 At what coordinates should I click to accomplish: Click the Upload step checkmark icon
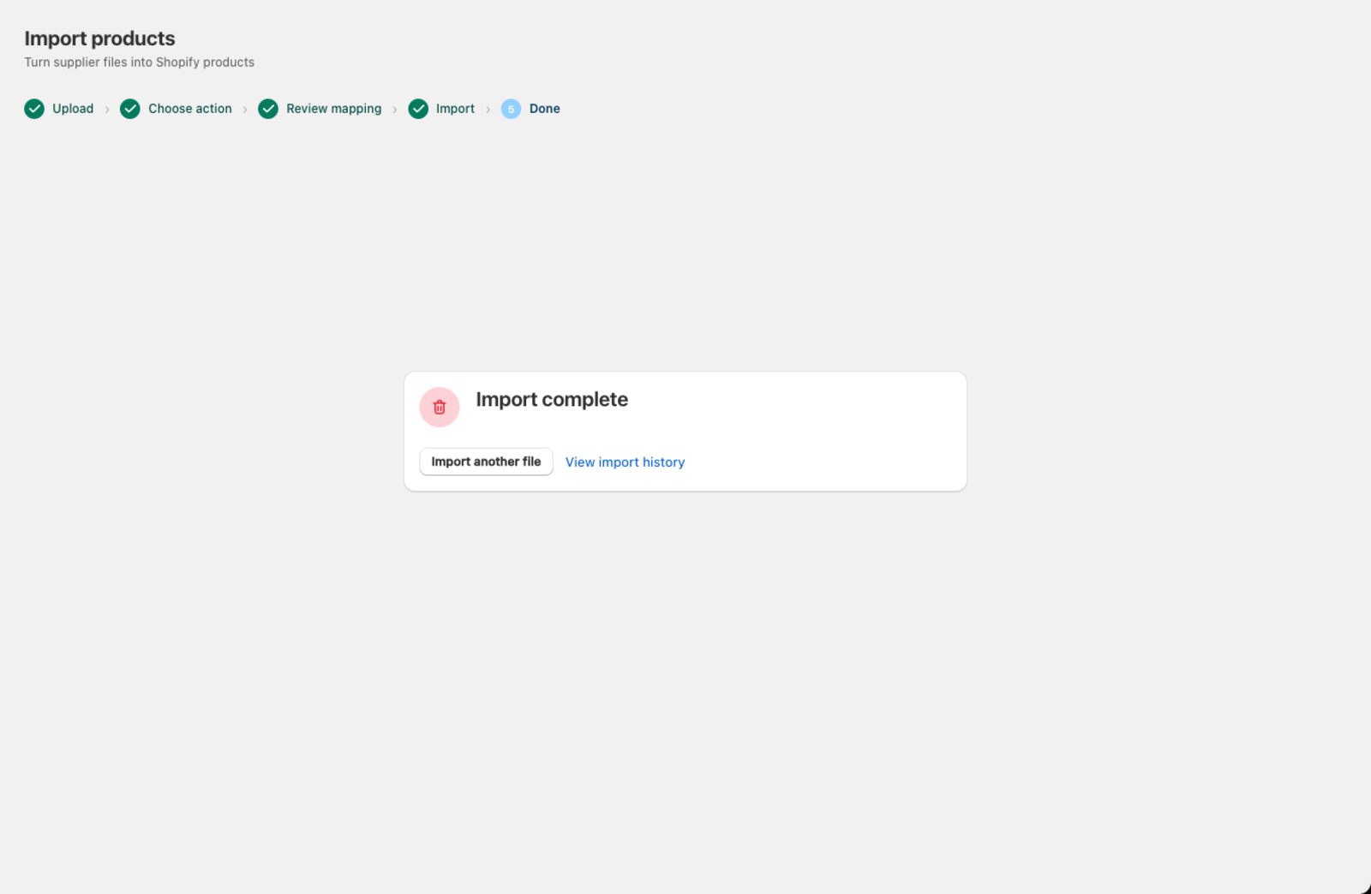pos(34,109)
